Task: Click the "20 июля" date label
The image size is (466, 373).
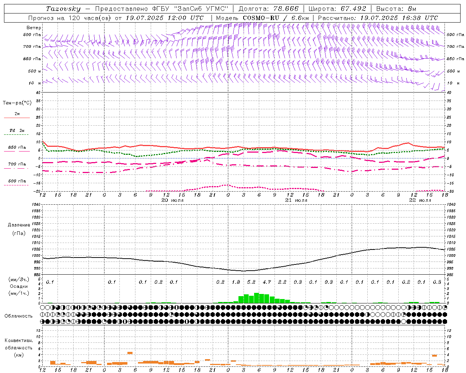Action: click(x=173, y=200)
